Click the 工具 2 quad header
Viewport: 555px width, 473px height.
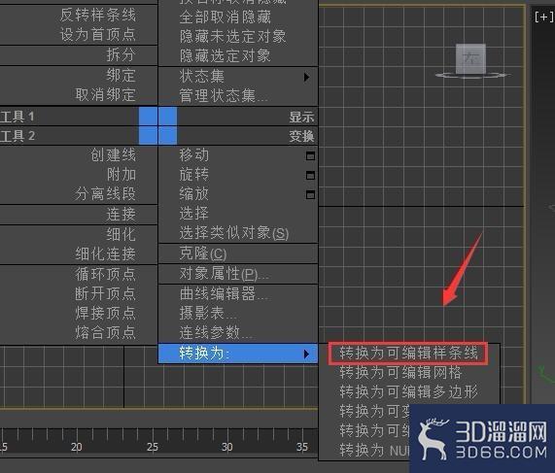coord(17,136)
